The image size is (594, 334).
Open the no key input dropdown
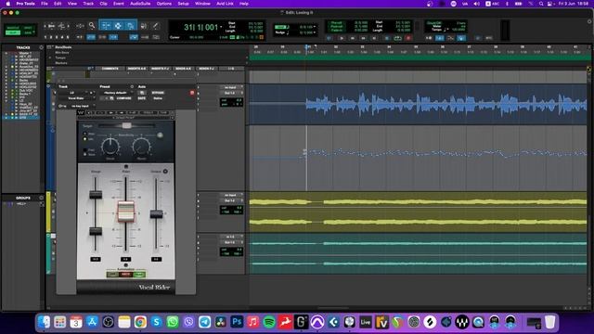click(x=80, y=106)
